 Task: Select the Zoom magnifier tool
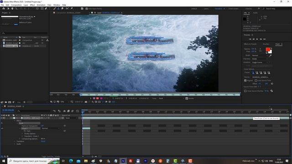(x=16, y=9)
